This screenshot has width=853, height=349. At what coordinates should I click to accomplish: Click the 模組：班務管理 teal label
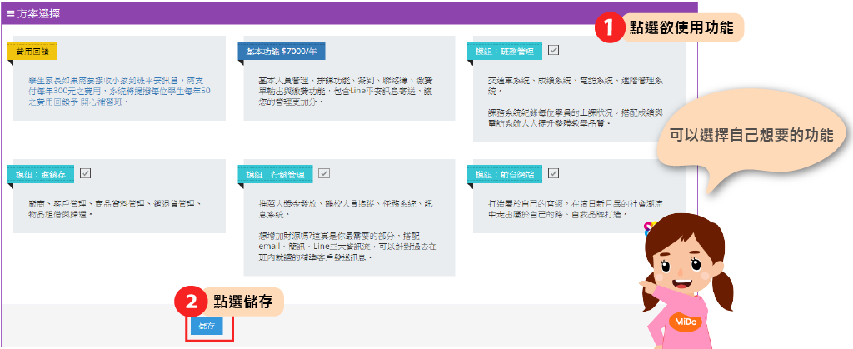[505, 52]
